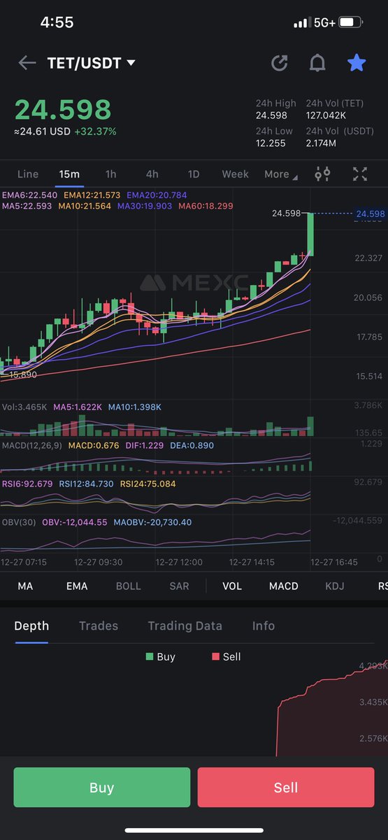Tap the Vol:3.465K label
388x840 pixels.
(24, 407)
